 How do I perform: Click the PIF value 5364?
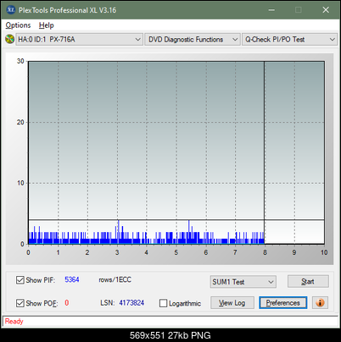(72, 279)
